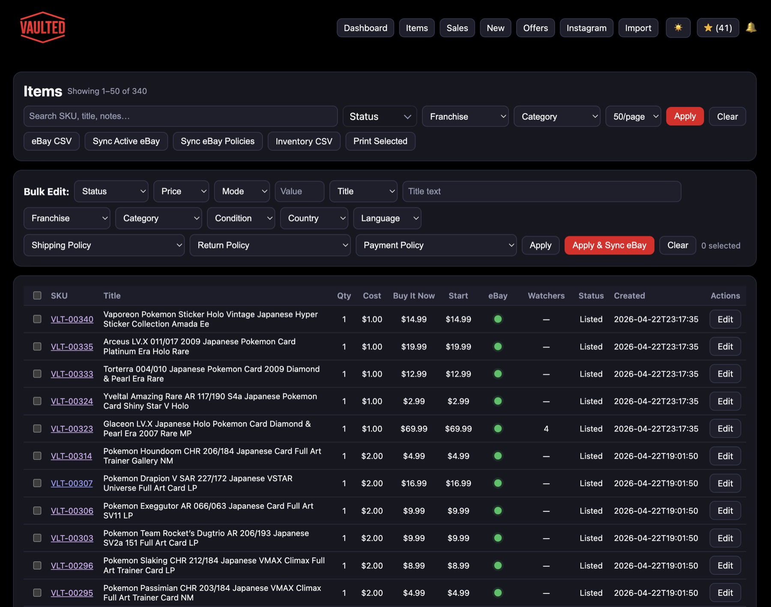Screen dimensions: 771x607
Task: Open the Category filter dropdown in Items
Action: point(557,116)
